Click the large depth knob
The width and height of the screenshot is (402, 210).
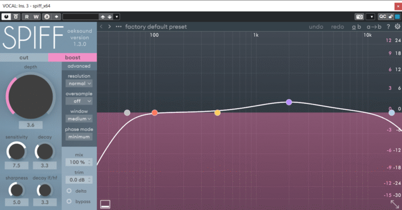(x=30, y=97)
